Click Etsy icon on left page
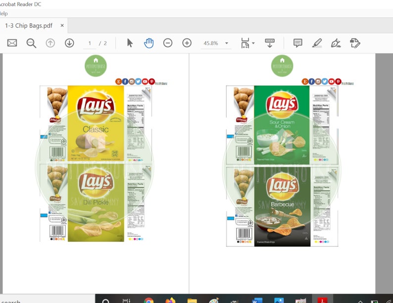The height and width of the screenshot is (303, 393). click(x=119, y=82)
